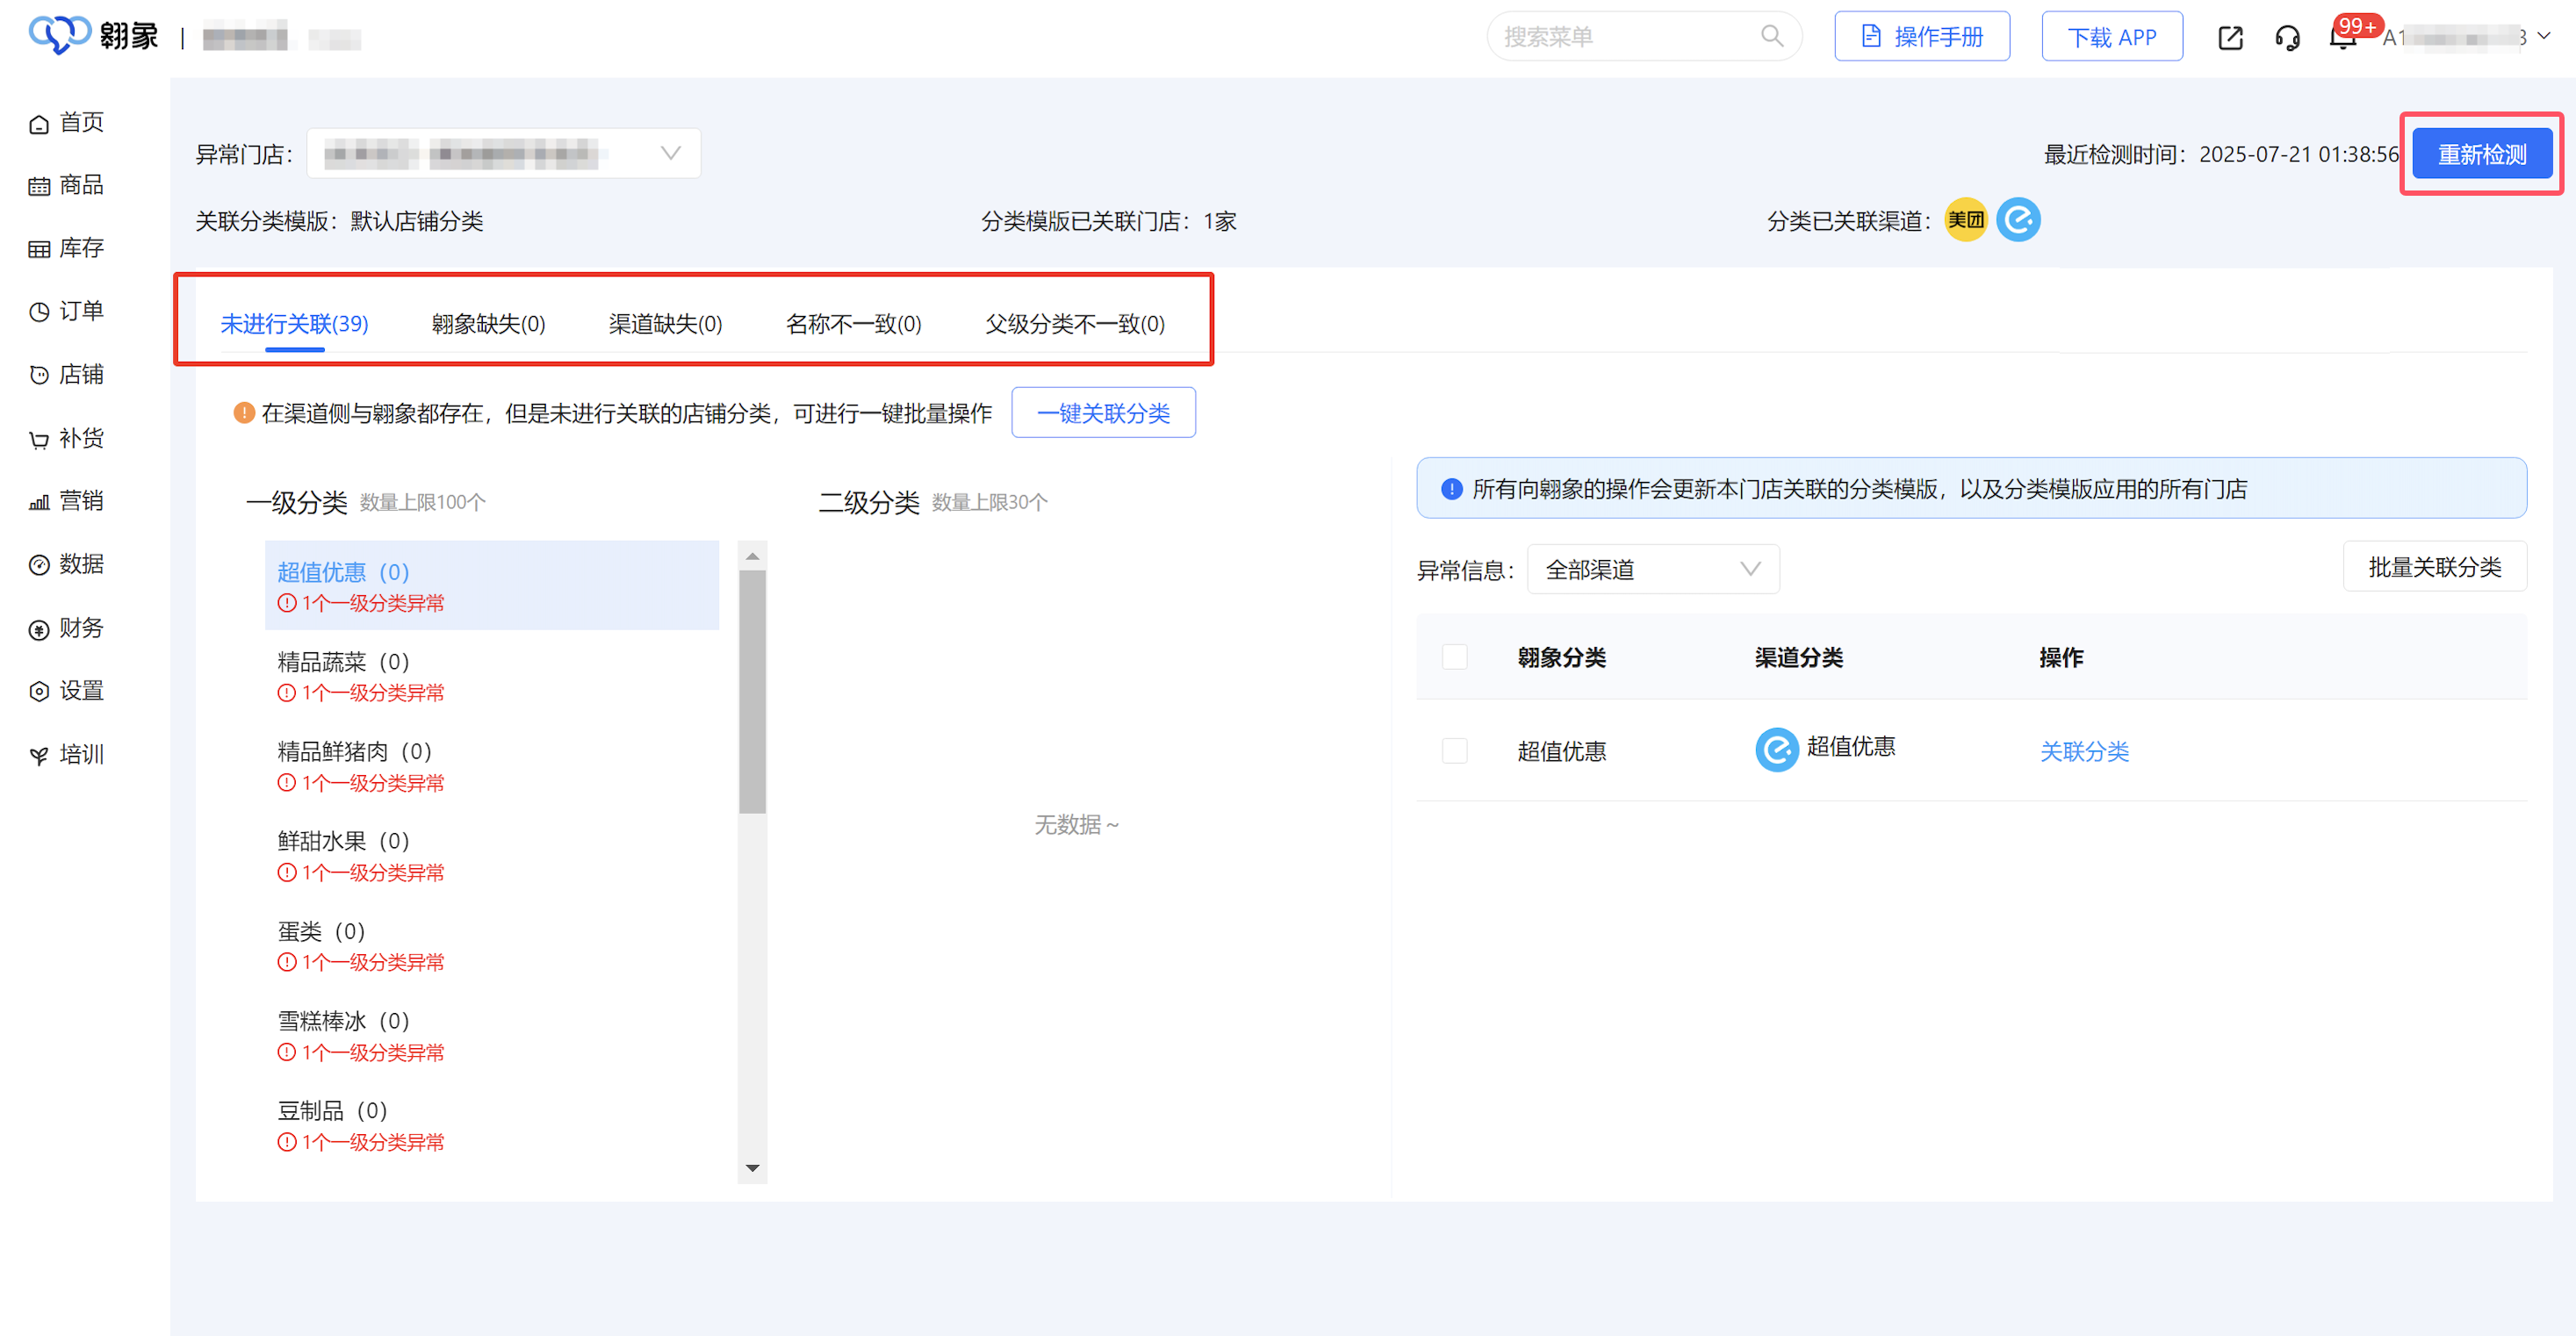Click the category list scroll-down arrow

[x=752, y=1168]
